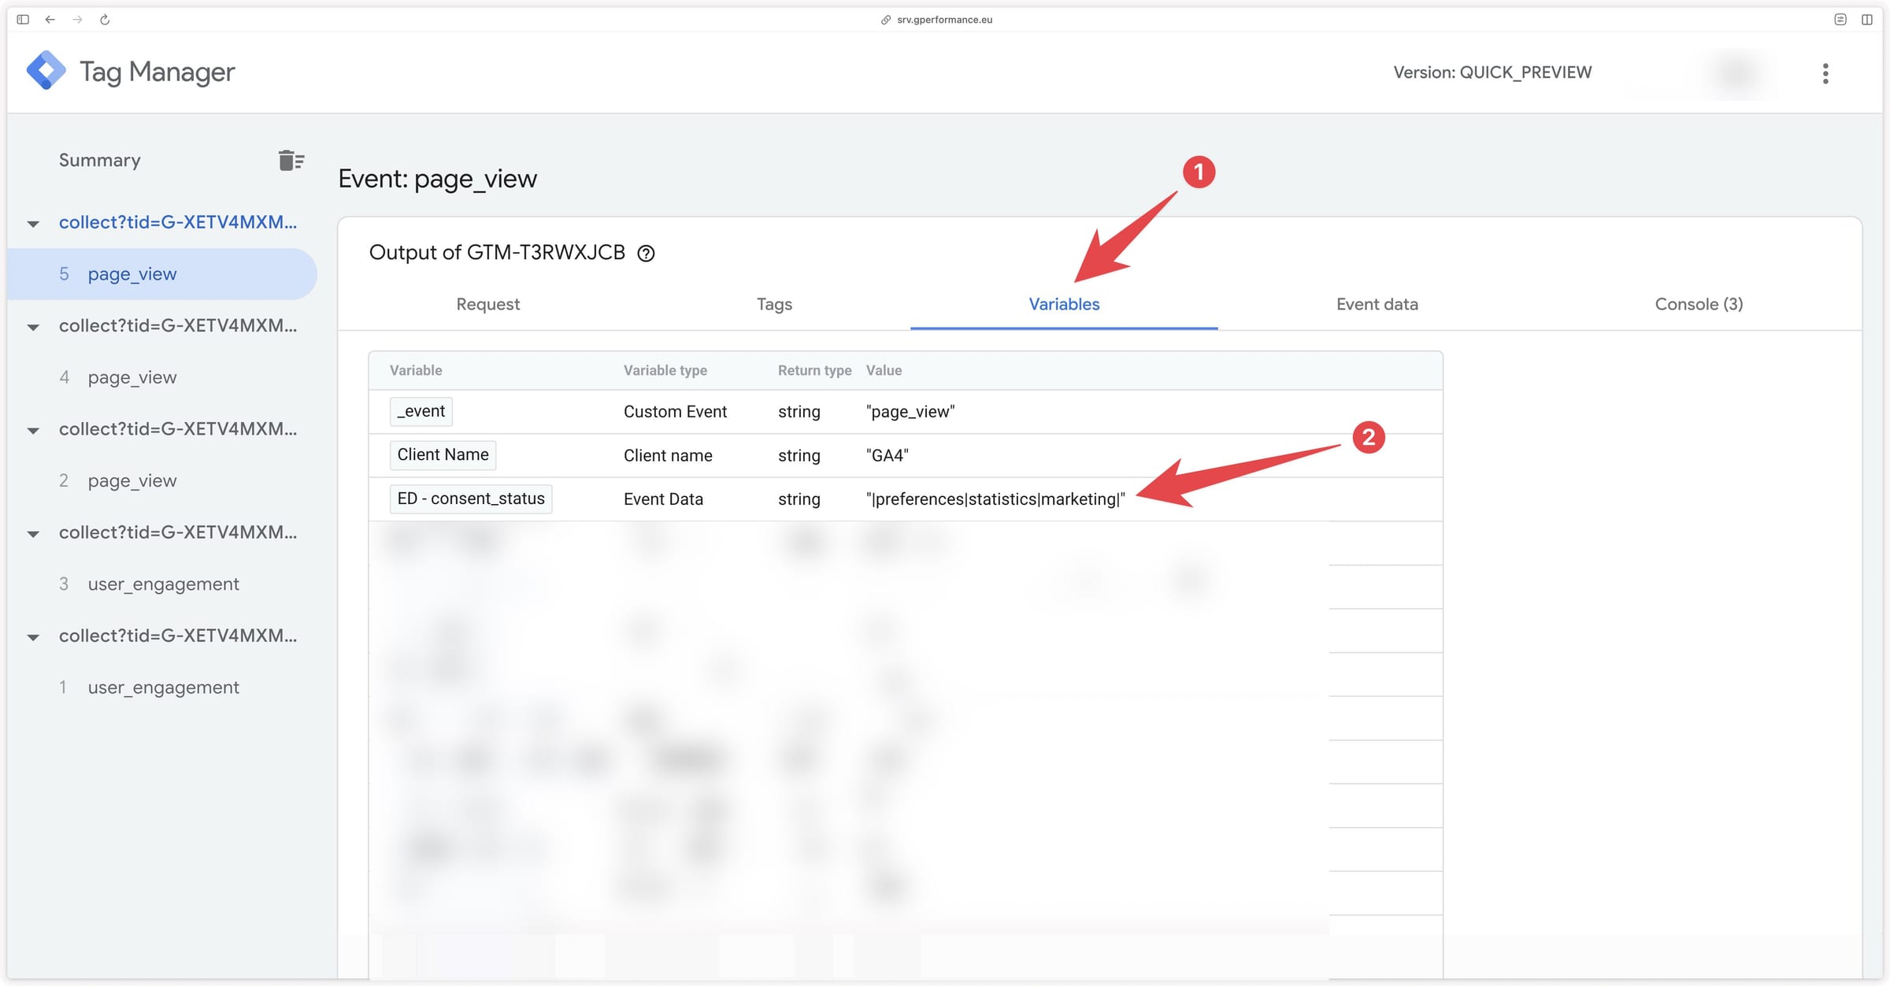
Task: Select event 1 user_engagement in sidebar
Action: [162, 687]
